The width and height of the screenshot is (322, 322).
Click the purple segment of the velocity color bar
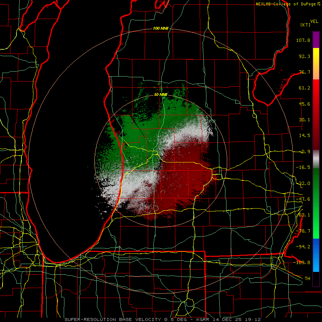[316, 40]
